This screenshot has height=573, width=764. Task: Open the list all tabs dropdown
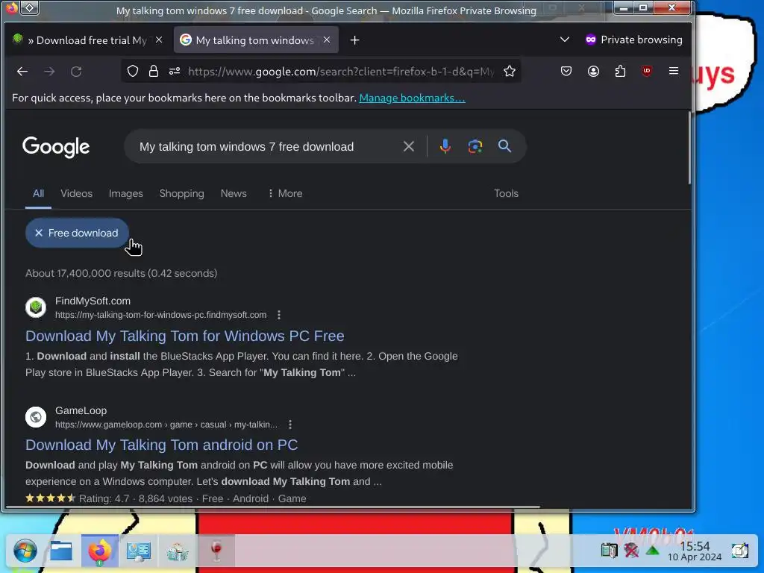coord(565,40)
